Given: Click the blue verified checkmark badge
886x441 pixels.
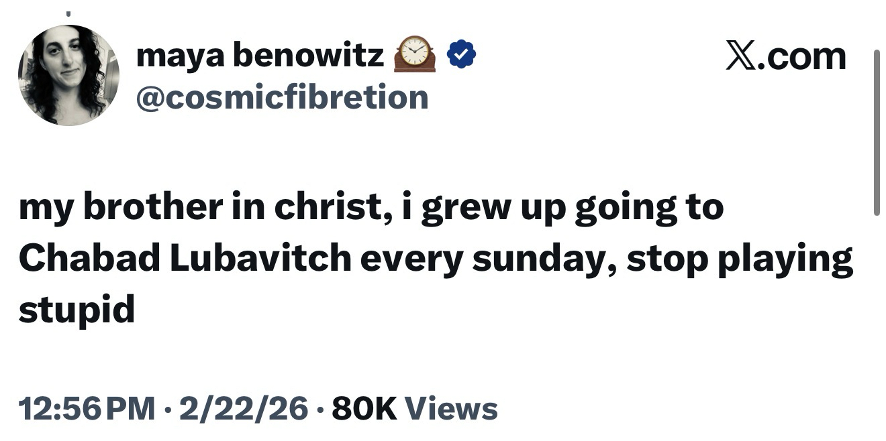Looking at the screenshot, I should pyautogui.click(x=461, y=55).
